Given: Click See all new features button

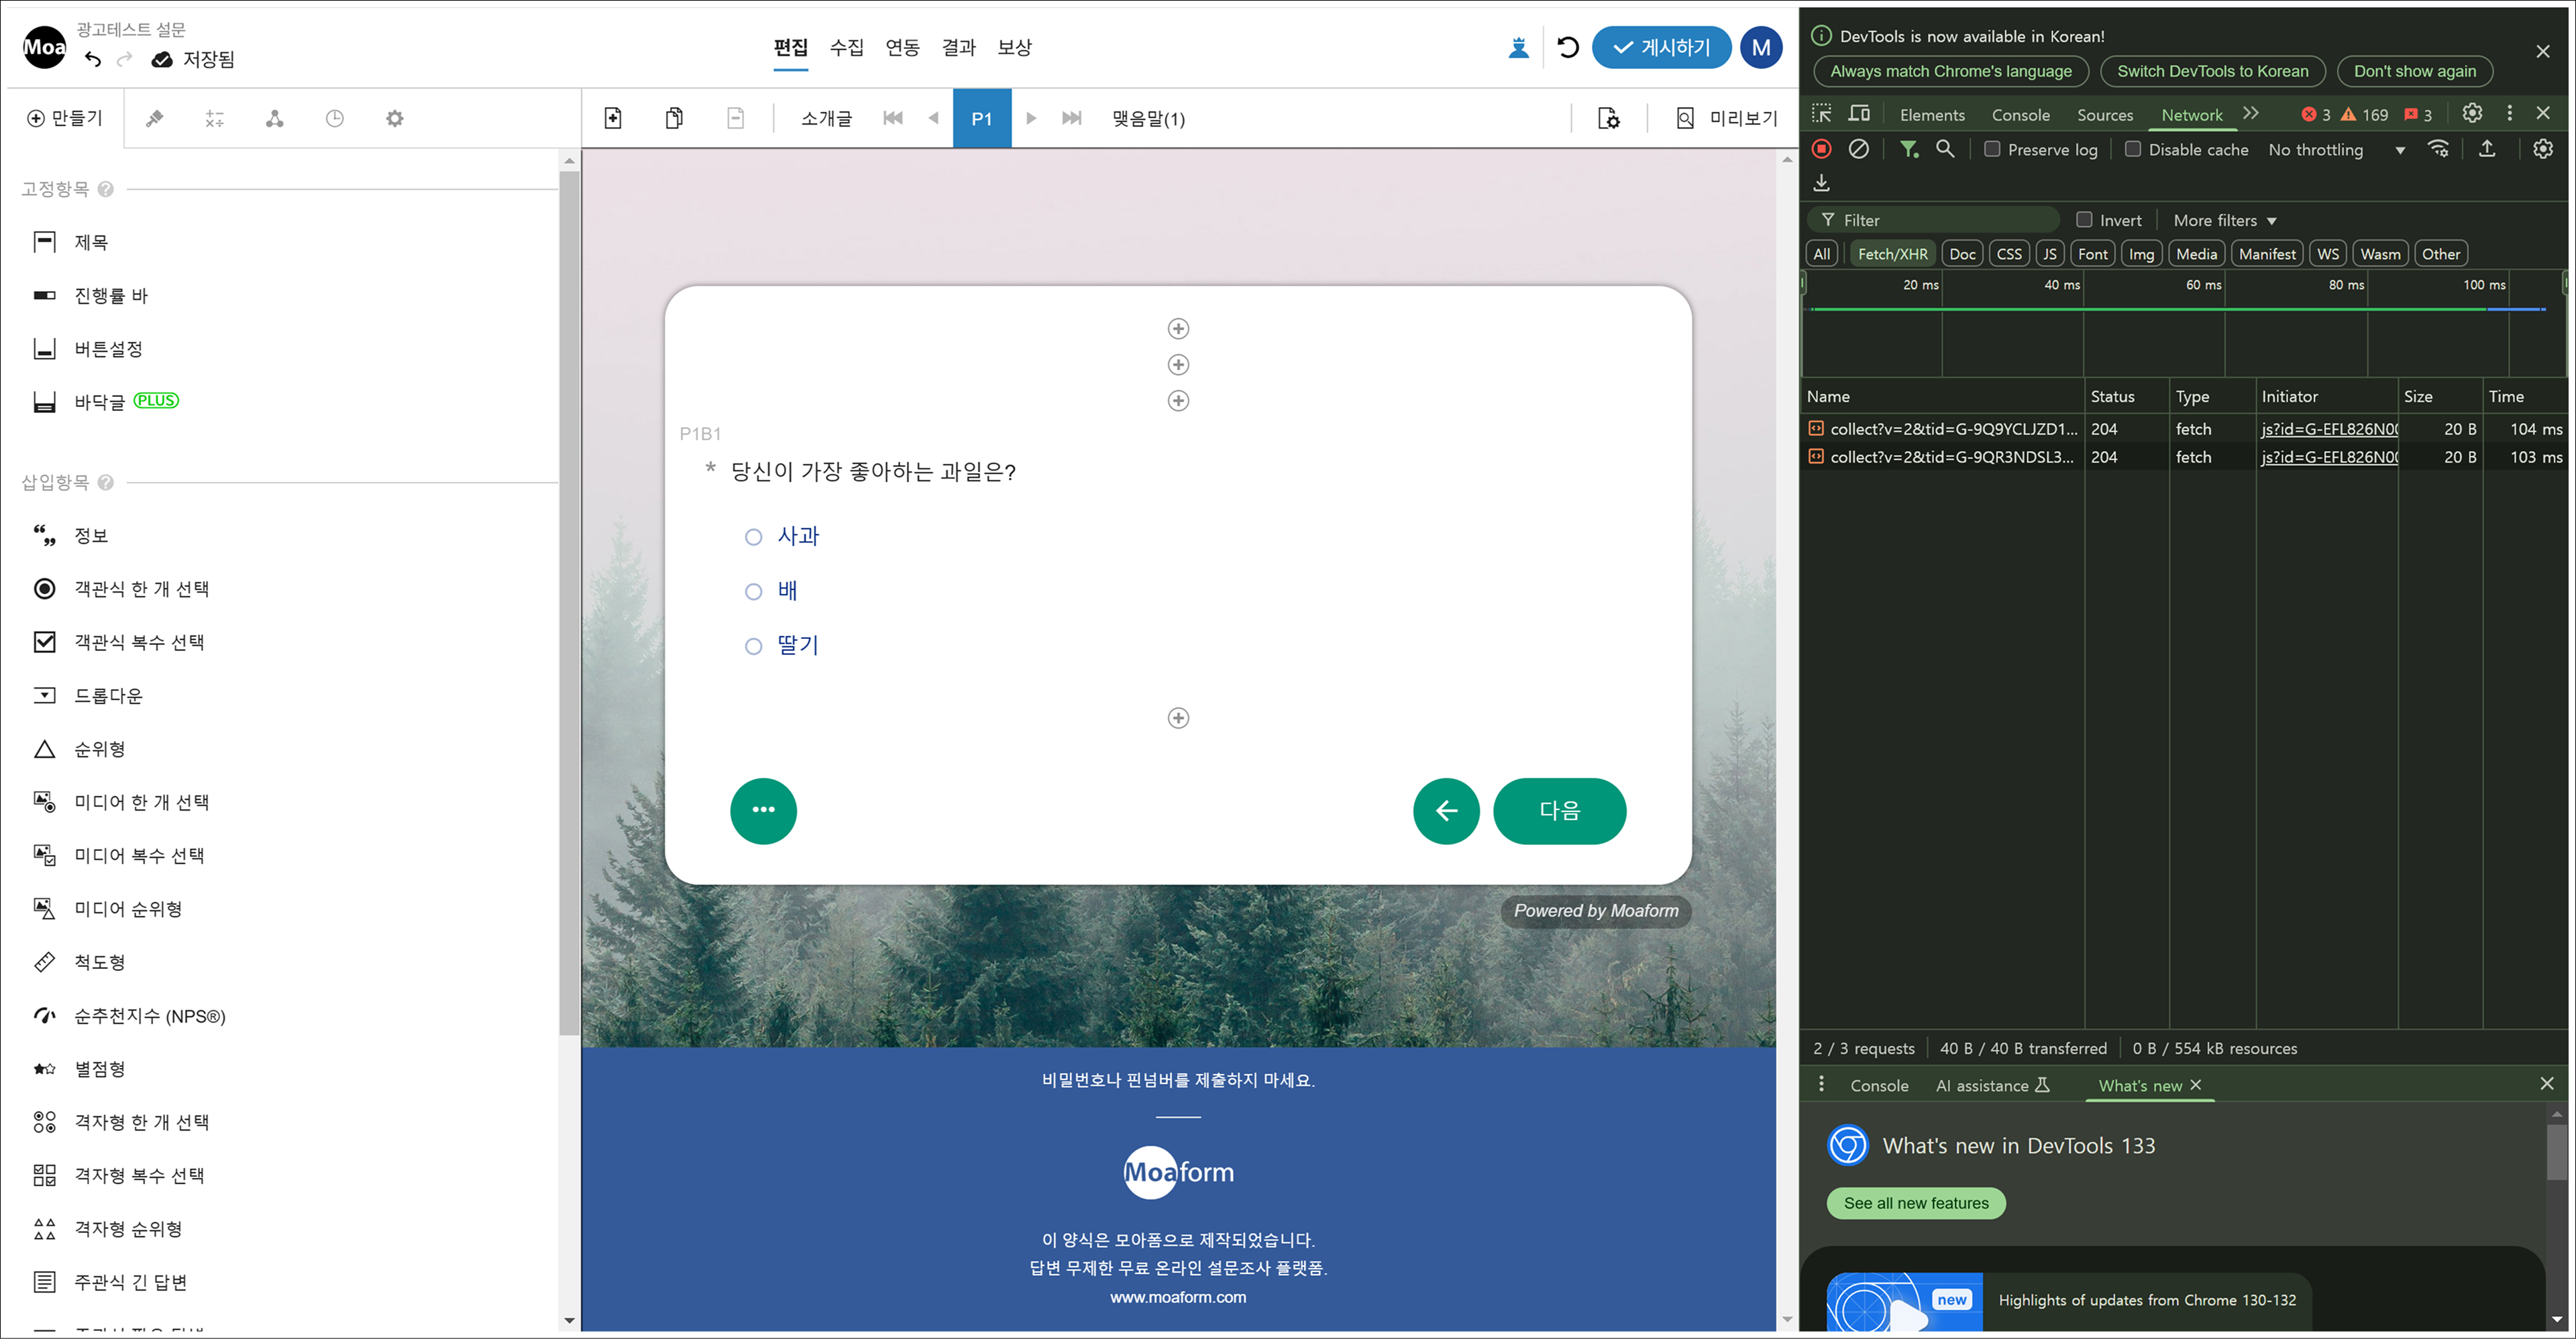Looking at the screenshot, I should tap(1915, 1203).
